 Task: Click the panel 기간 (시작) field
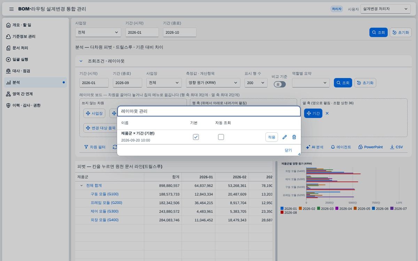(94, 83)
